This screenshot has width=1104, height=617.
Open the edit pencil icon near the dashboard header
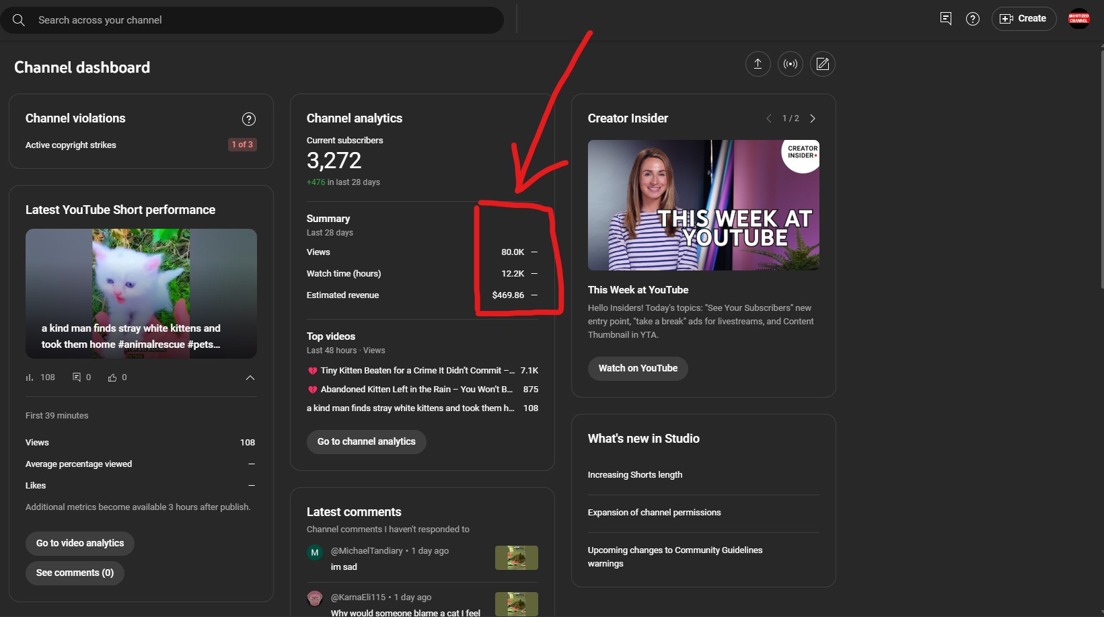(x=822, y=64)
